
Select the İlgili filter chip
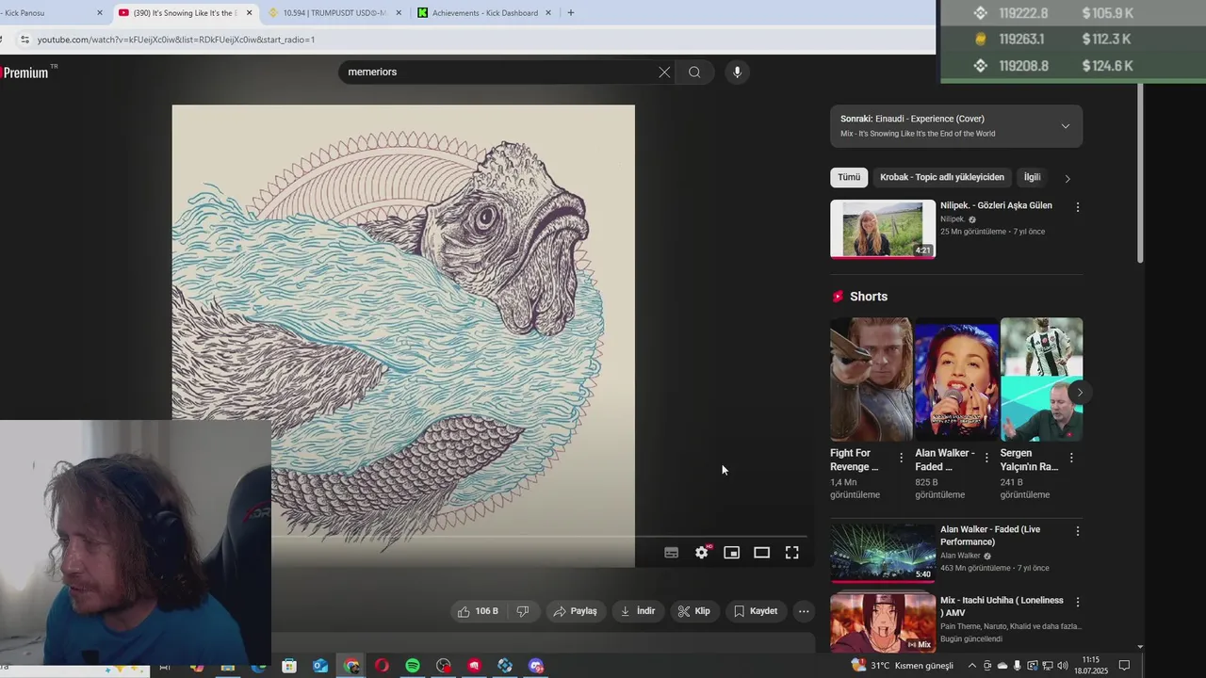point(1033,177)
